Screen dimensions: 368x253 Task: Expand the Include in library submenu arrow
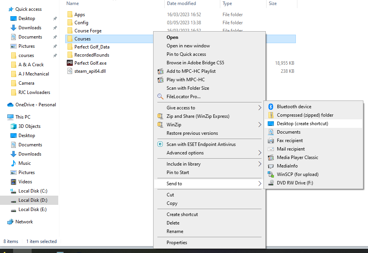tap(260, 164)
